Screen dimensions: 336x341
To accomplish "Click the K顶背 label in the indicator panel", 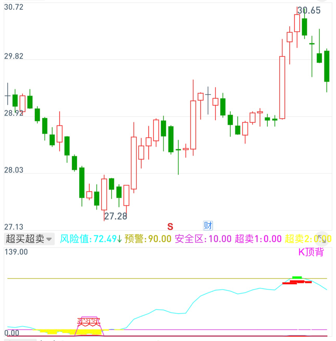I will 311,252.
